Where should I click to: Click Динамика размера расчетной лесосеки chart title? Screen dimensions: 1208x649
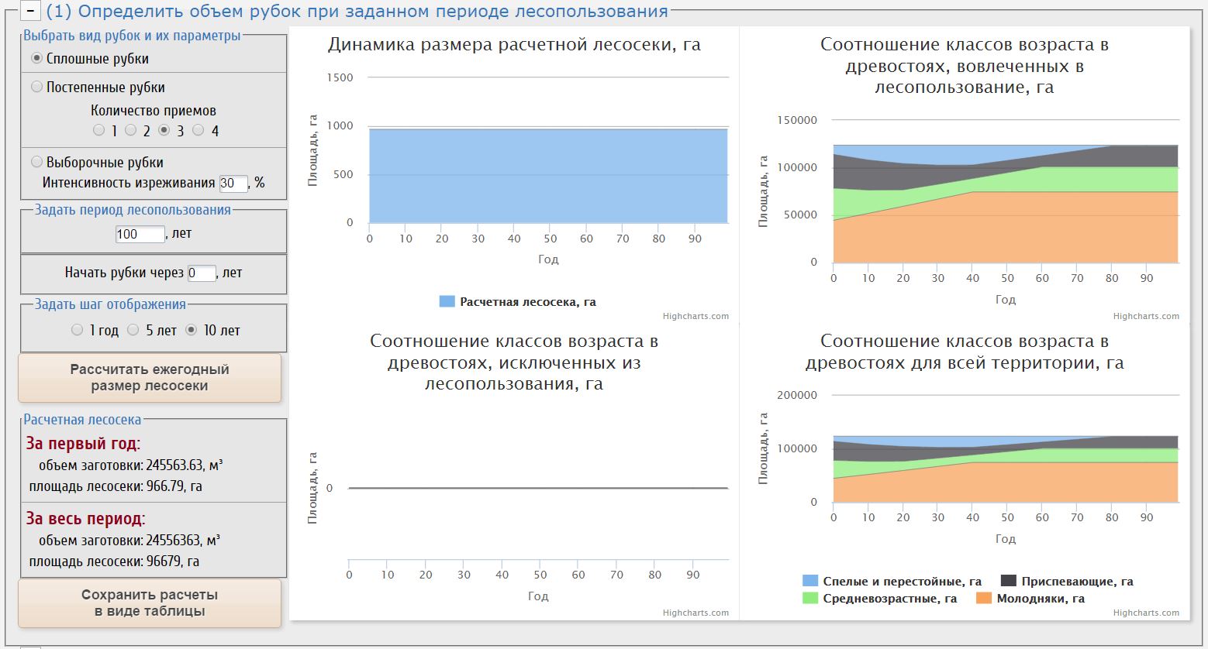[514, 45]
